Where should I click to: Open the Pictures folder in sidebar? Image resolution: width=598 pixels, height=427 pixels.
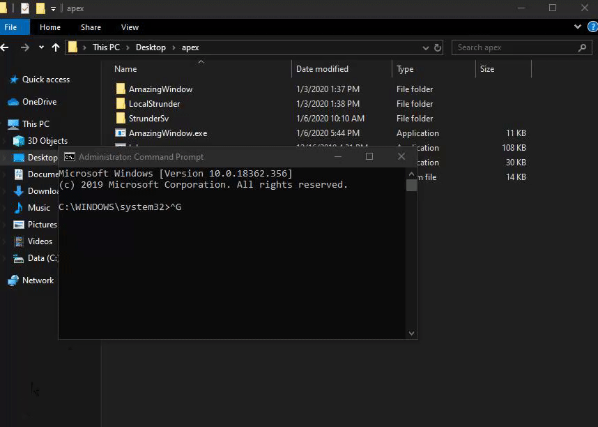click(x=43, y=225)
